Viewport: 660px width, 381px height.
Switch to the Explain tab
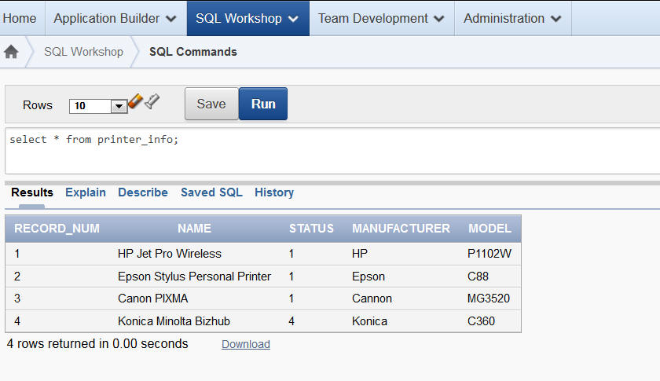click(x=85, y=192)
